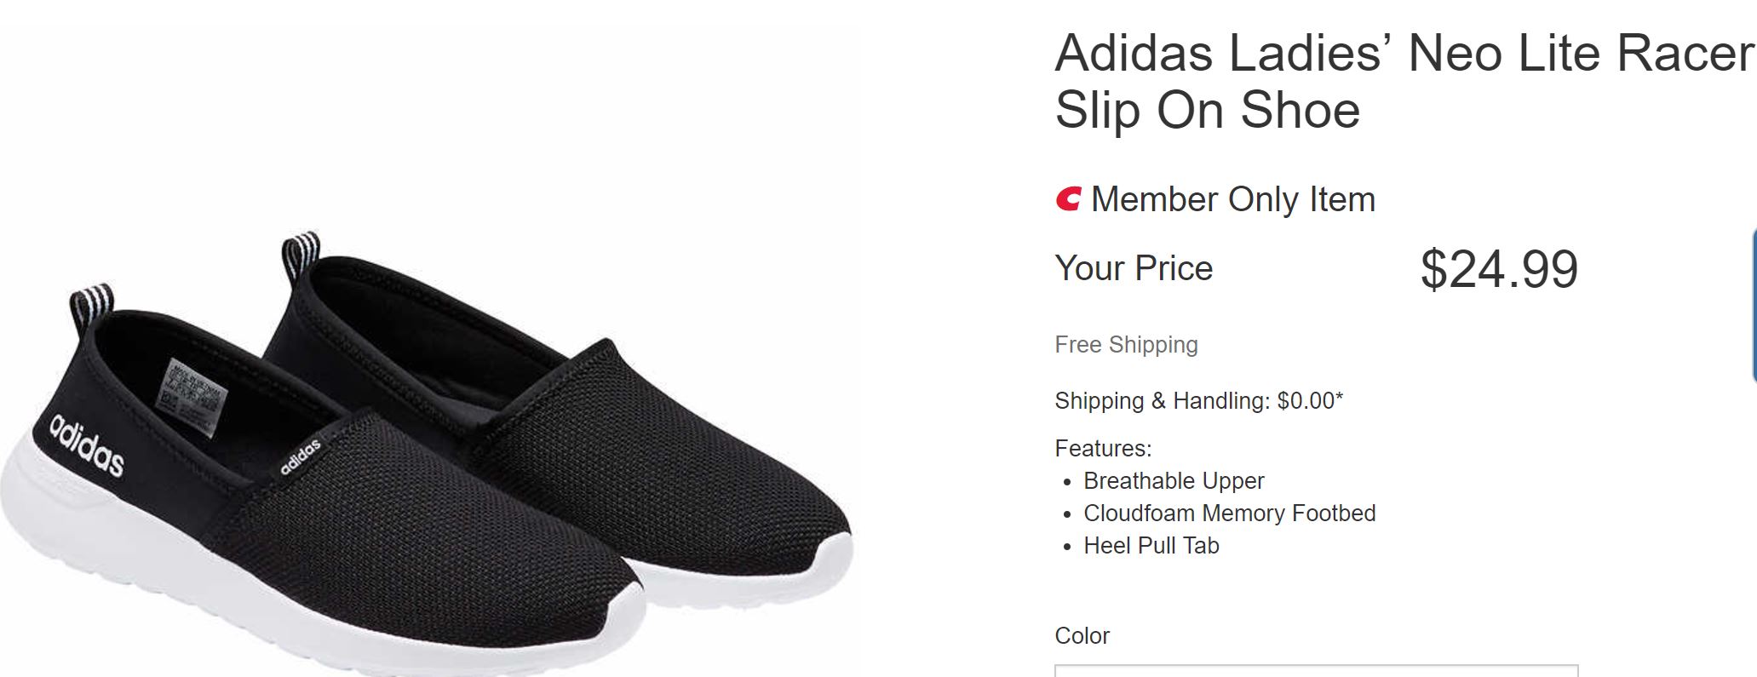Click the Your Price label

pyautogui.click(x=1134, y=268)
